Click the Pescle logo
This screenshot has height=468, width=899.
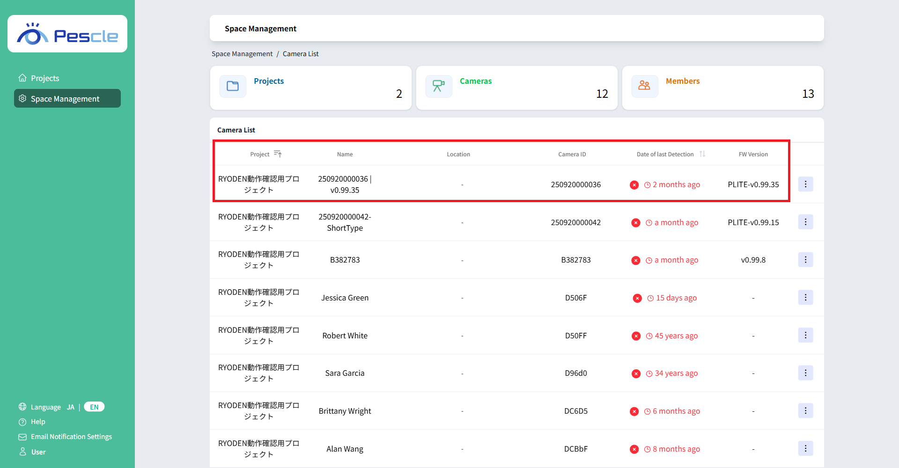[67, 34]
